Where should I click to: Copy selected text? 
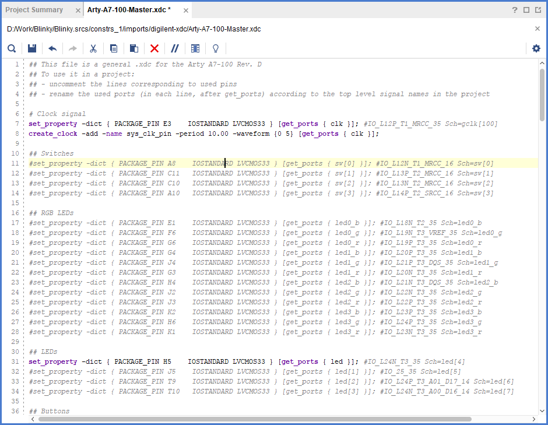coord(114,48)
